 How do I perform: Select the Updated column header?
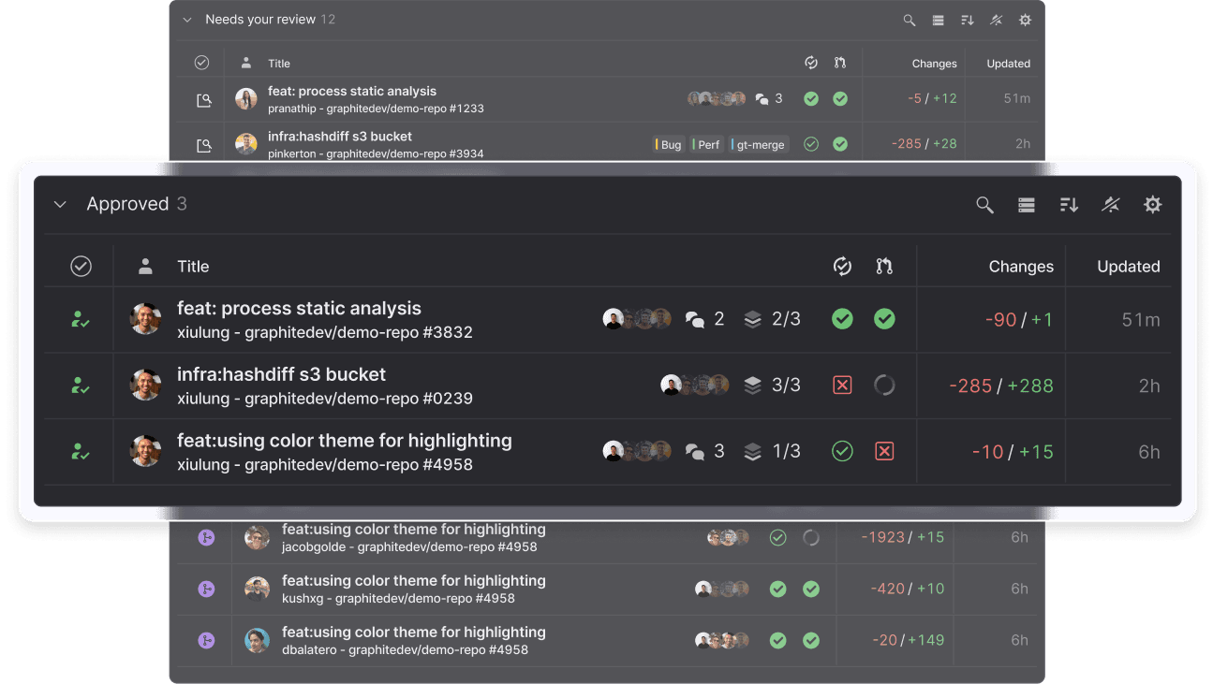[x=1129, y=266]
